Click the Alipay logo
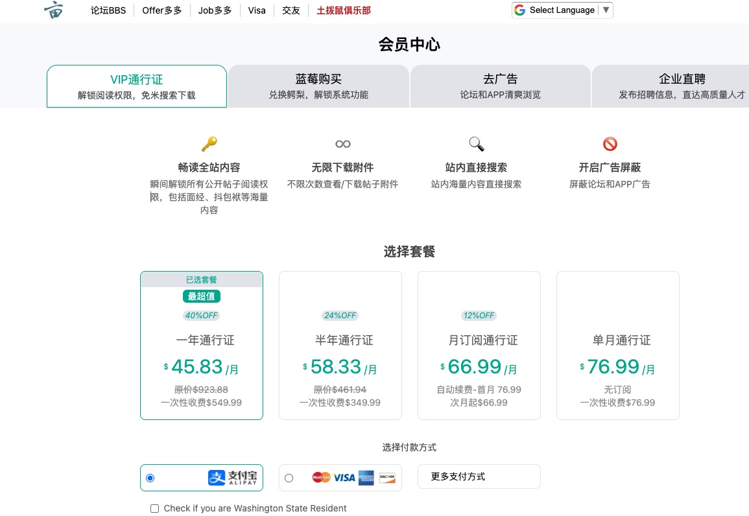Viewport: 749px width, 516px height. 233,477
